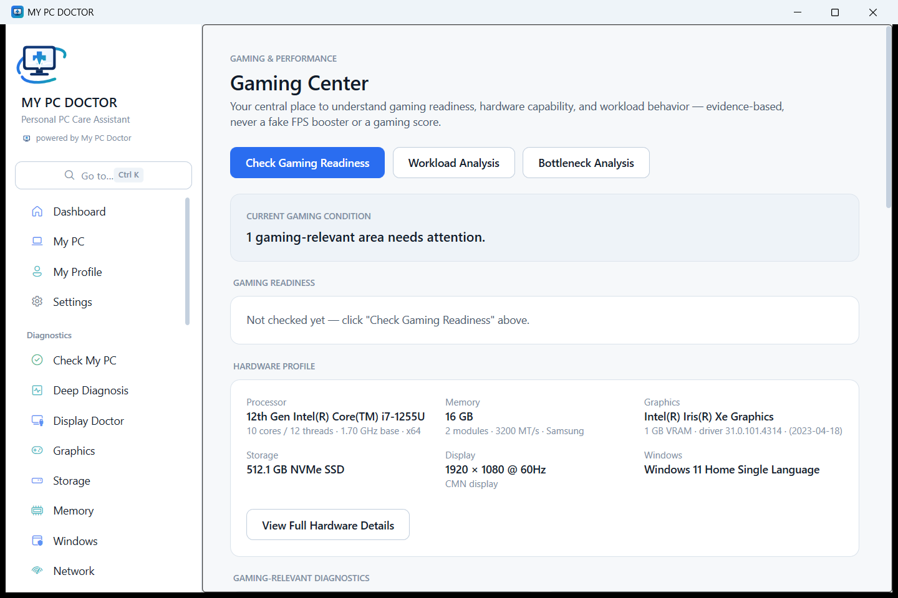This screenshot has height=598, width=898.
Task: Click the Graphics gamepad icon
Action: tap(37, 450)
